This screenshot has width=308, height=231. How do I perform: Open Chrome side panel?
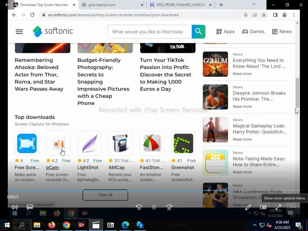pyautogui.click(x=275, y=15)
